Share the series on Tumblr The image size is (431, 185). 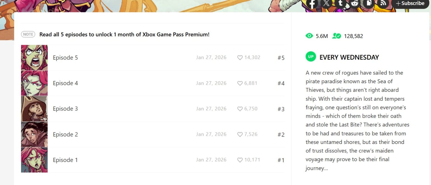(340, 4)
